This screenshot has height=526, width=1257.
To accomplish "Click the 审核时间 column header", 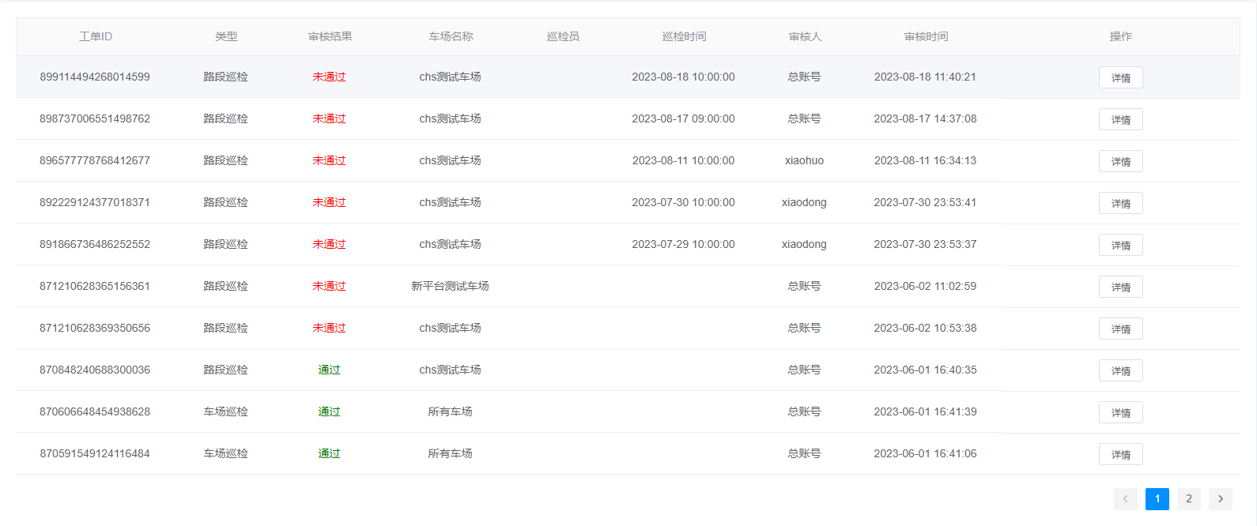I will coord(926,36).
